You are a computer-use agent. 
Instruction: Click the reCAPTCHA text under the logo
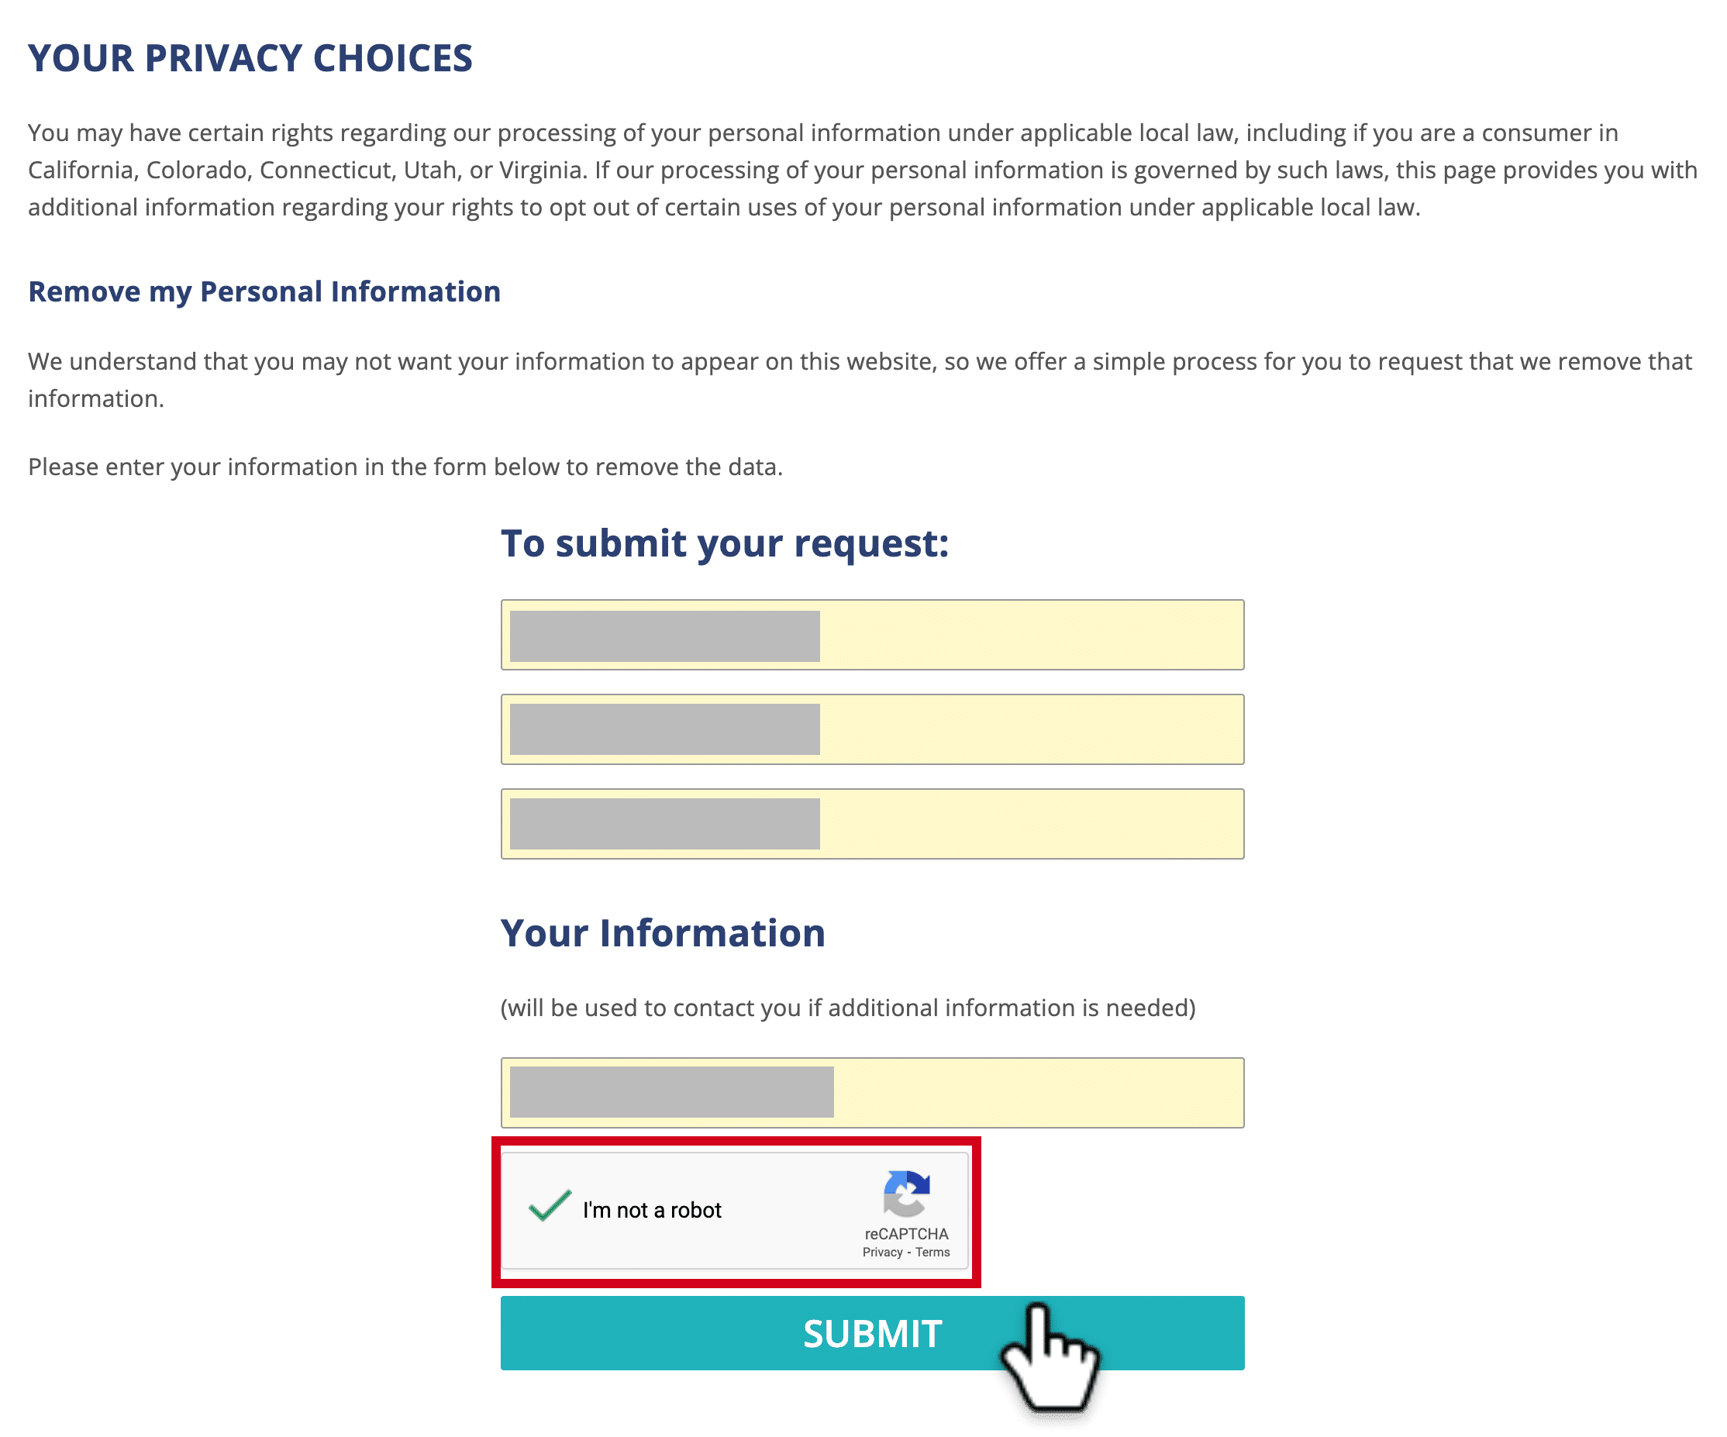point(906,1234)
